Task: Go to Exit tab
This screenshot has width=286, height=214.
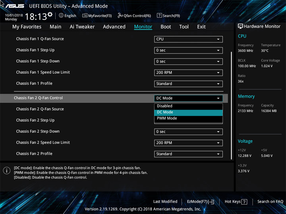Action: point(201,27)
